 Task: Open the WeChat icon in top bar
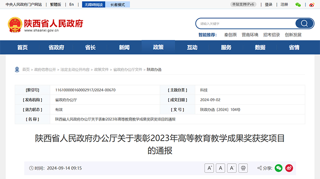tap(298, 5)
